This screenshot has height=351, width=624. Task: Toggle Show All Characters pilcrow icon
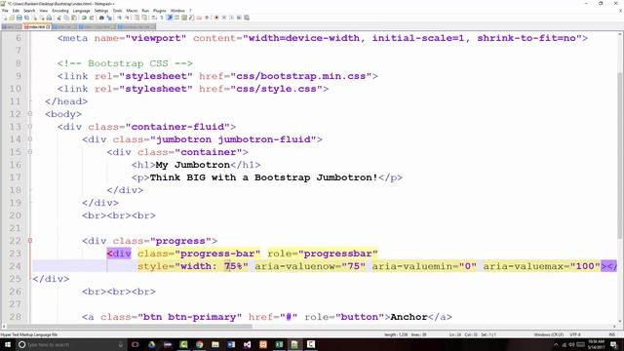[x=162, y=18]
